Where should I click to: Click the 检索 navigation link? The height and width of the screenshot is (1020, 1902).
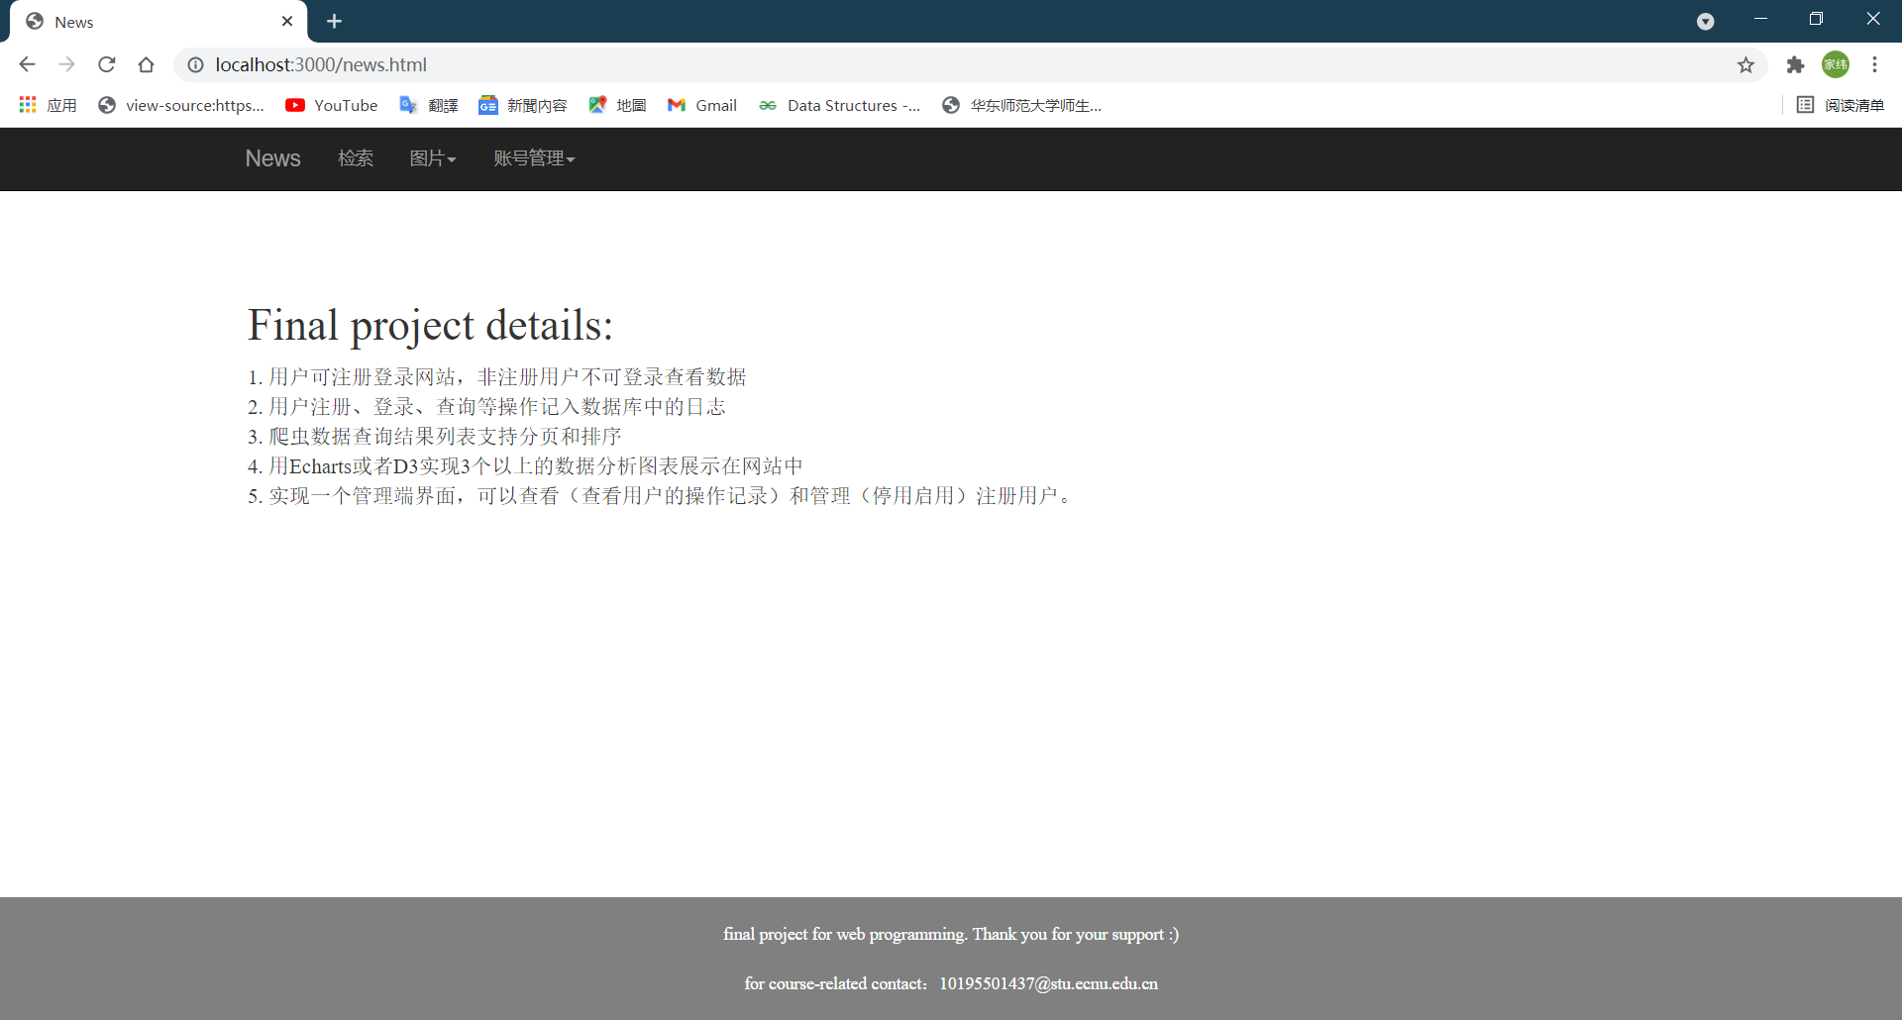[356, 158]
